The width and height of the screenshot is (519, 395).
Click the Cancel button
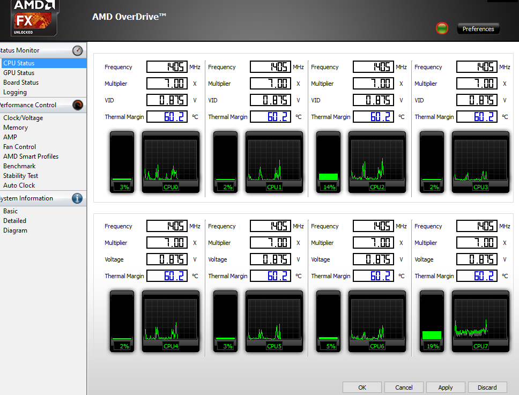click(404, 387)
